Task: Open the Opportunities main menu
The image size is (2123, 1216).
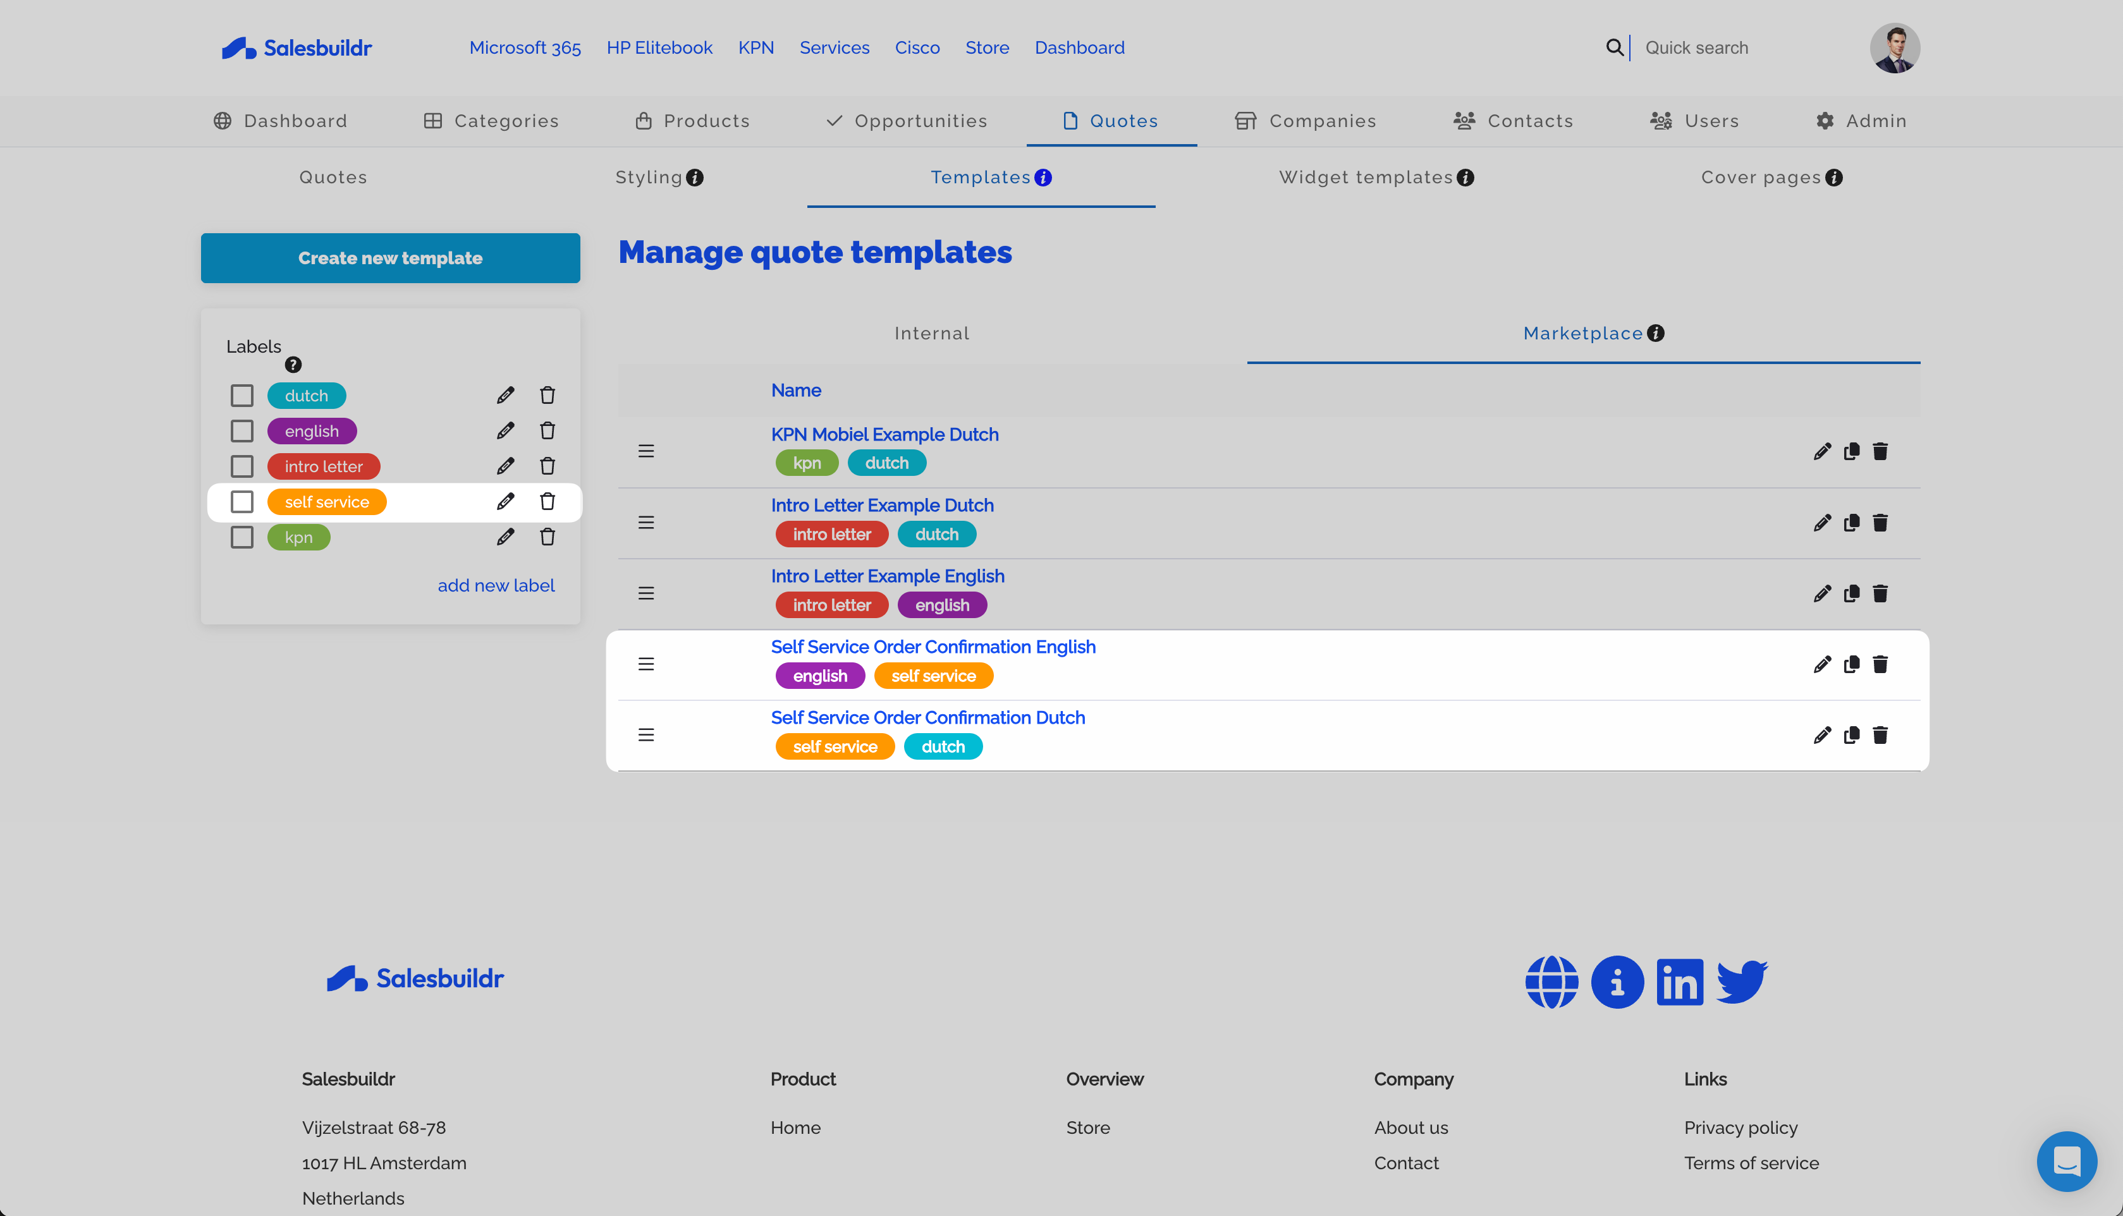Action: click(x=906, y=121)
